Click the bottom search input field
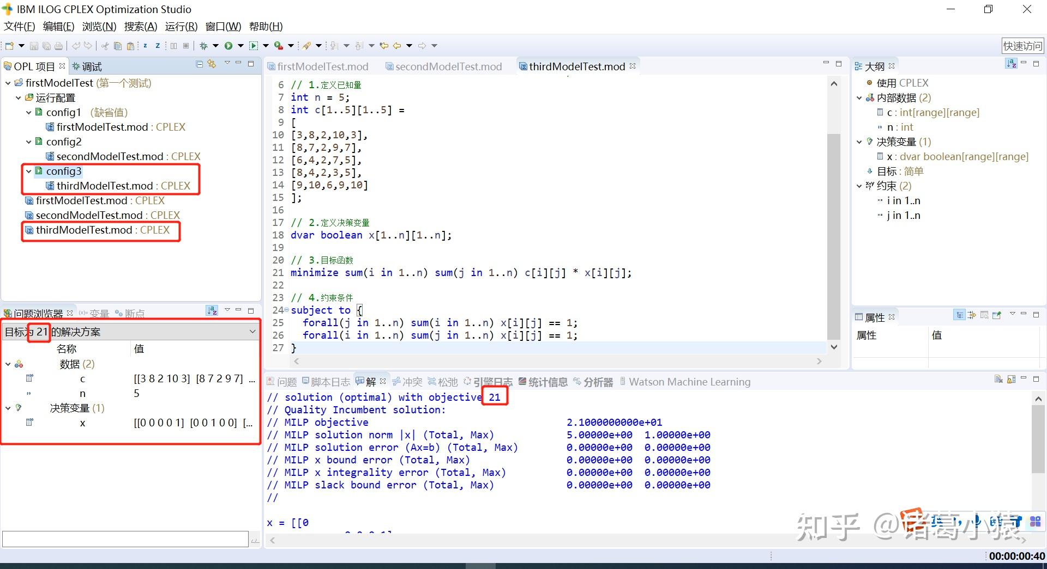 click(125, 539)
